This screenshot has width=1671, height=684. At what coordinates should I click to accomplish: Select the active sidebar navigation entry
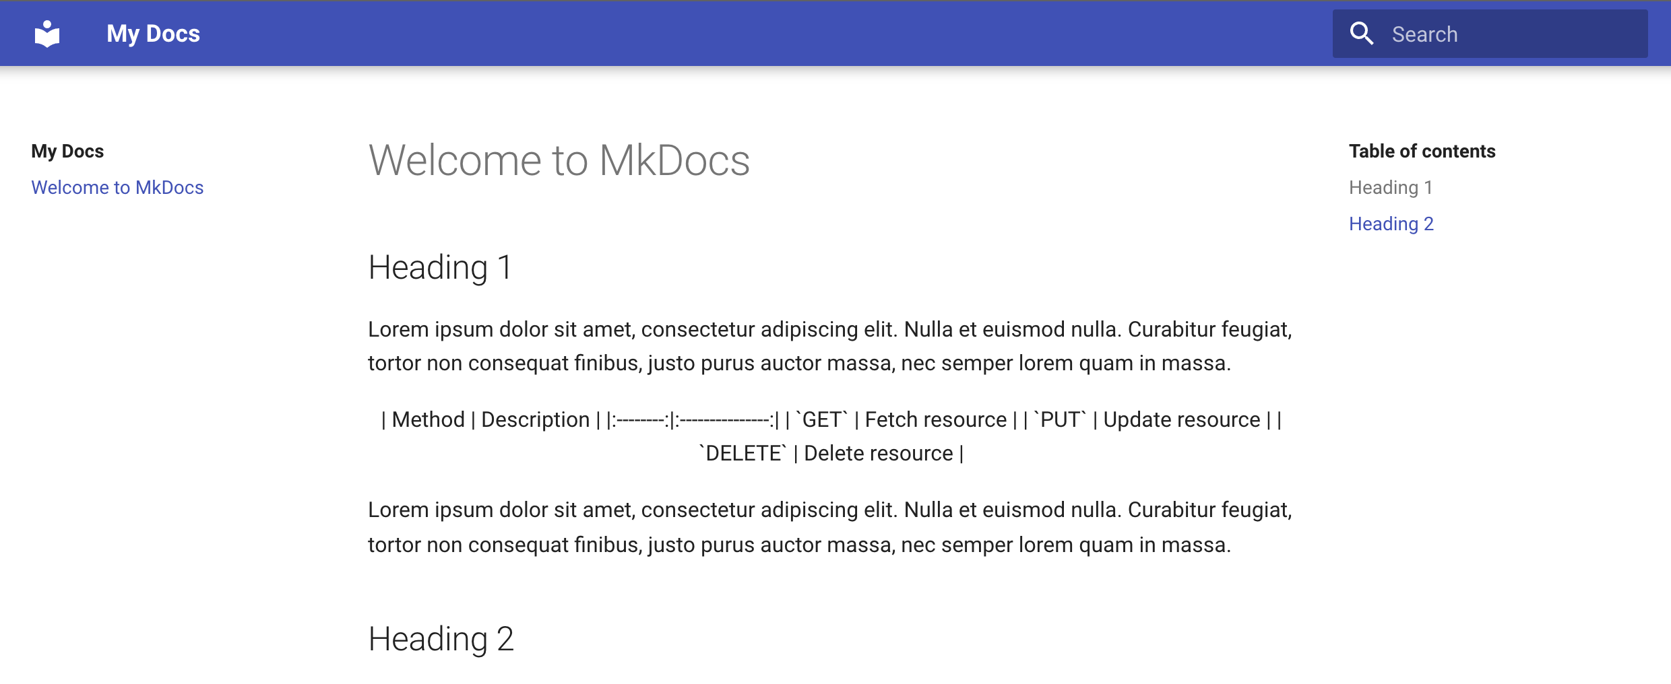[117, 187]
